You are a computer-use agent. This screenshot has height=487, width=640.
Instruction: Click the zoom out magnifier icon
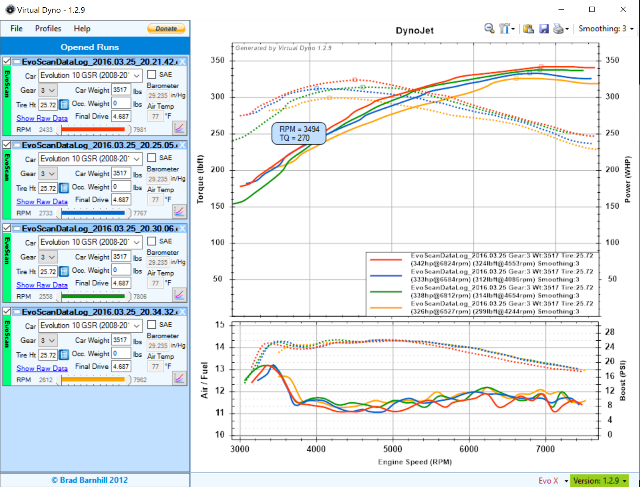(x=489, y=28)
